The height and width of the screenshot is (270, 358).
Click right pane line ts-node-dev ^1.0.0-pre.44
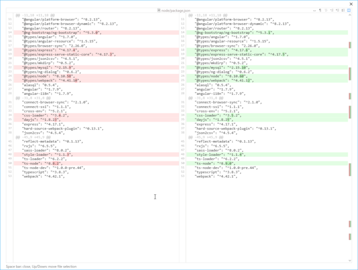click(226, 168)
